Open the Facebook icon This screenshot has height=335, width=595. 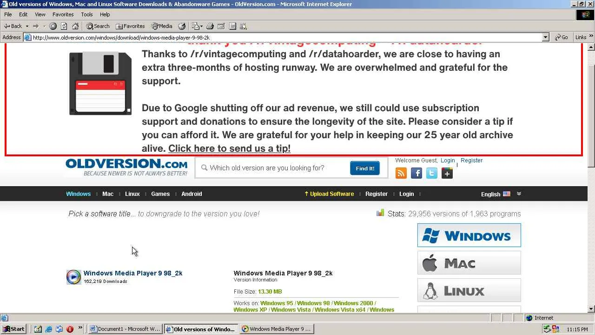click(416, 174)
